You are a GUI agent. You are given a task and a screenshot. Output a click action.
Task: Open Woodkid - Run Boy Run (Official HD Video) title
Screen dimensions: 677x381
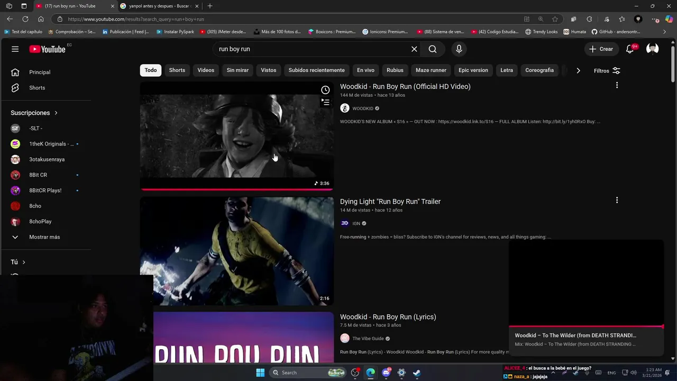point(405,86)
